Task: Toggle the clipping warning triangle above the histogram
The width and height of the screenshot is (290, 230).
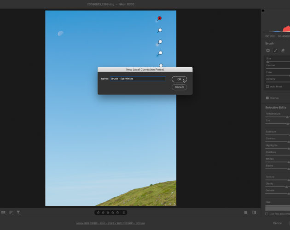Action: (263, 11)
